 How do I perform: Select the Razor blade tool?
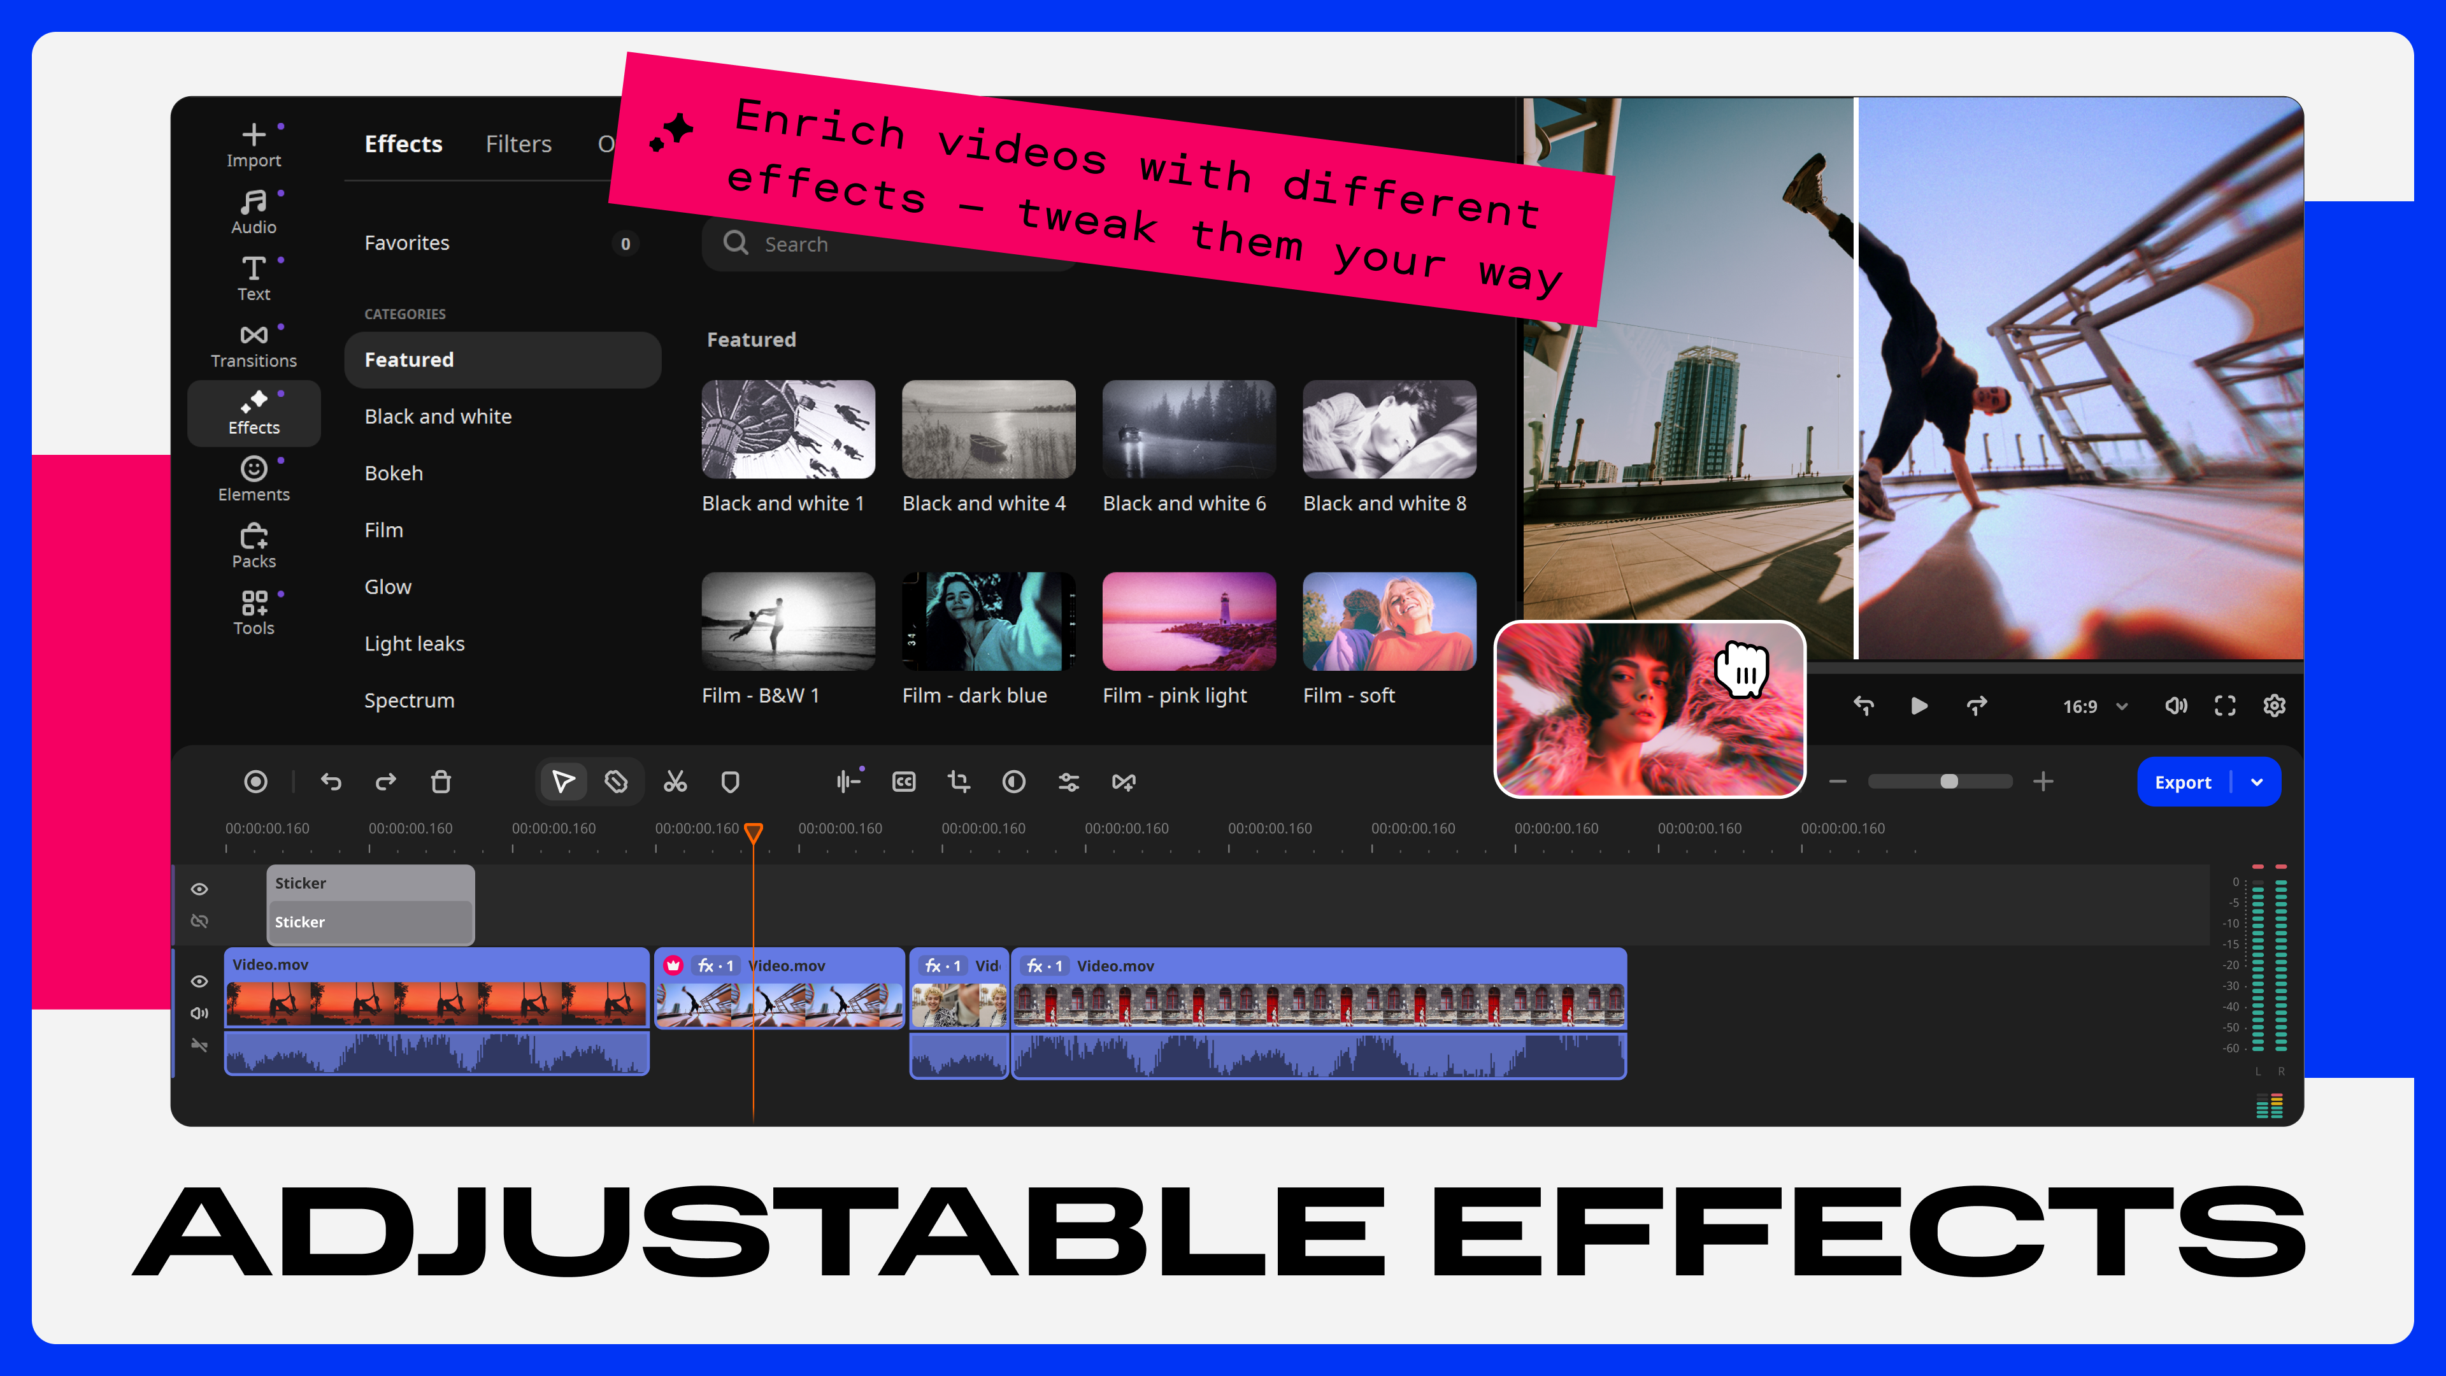tap(615, 782)
